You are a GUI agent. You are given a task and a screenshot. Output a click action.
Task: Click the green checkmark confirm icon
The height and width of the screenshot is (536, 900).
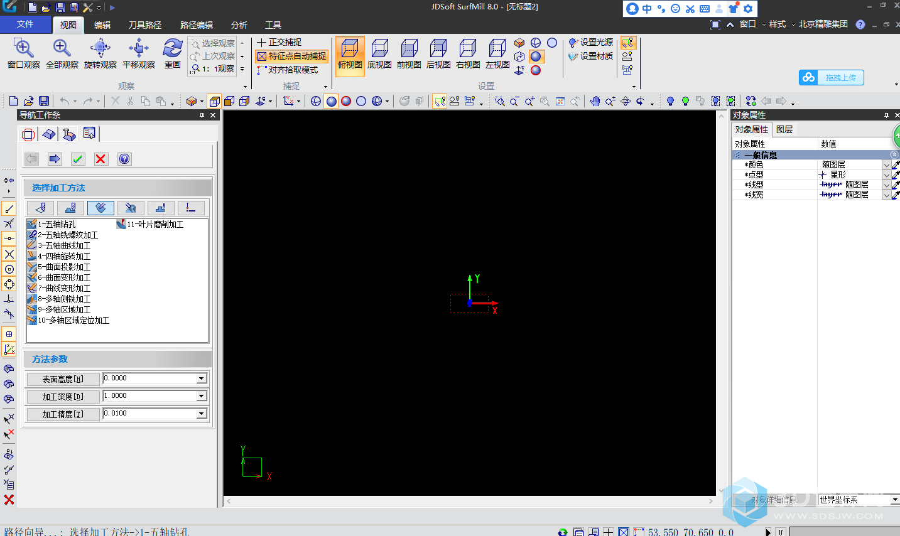[78, 159]
